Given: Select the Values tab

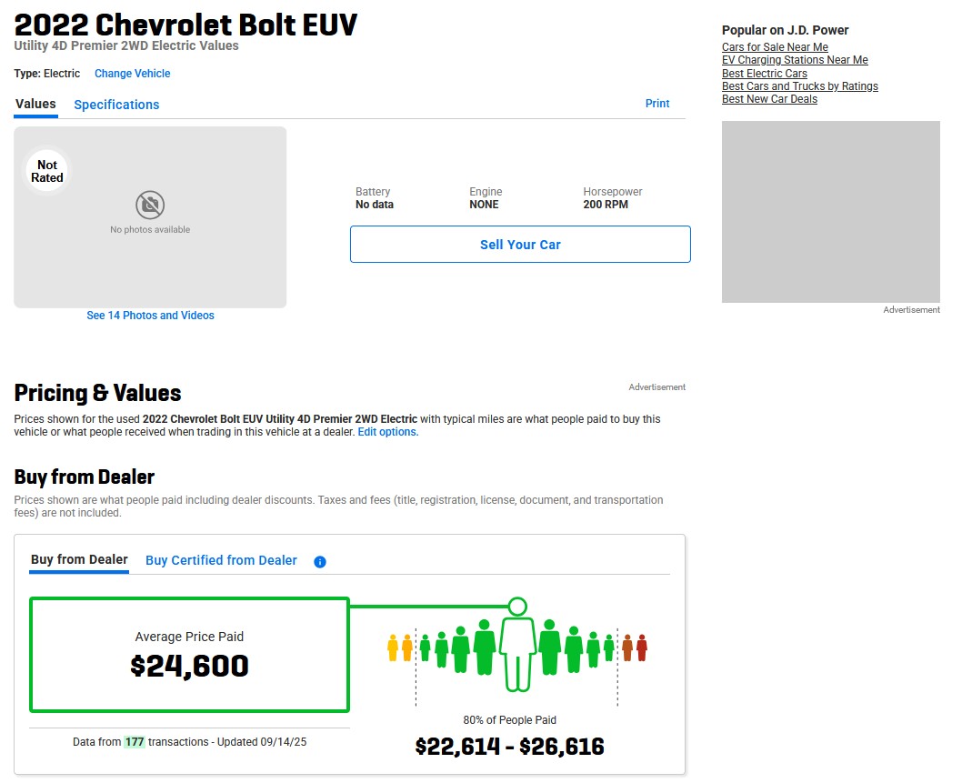Looking at the screenshot, I should 35,104.
